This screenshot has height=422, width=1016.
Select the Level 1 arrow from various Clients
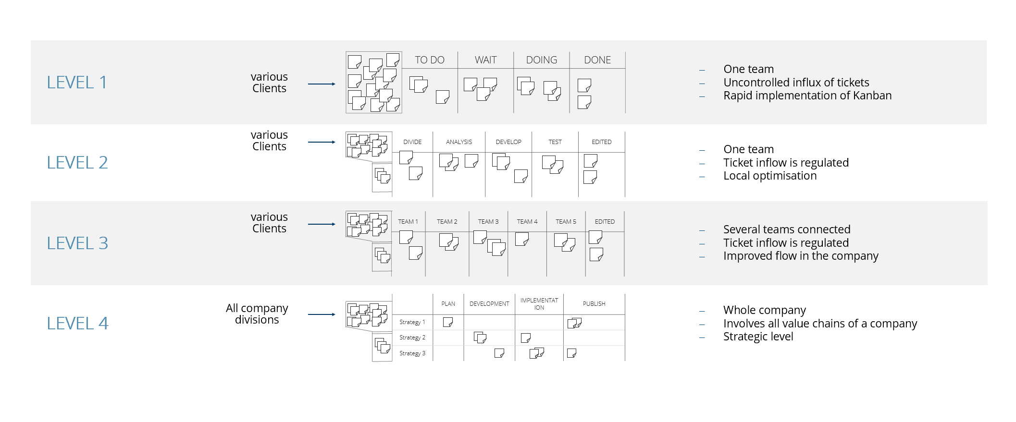pyautogui.click(x=322, y=84)
